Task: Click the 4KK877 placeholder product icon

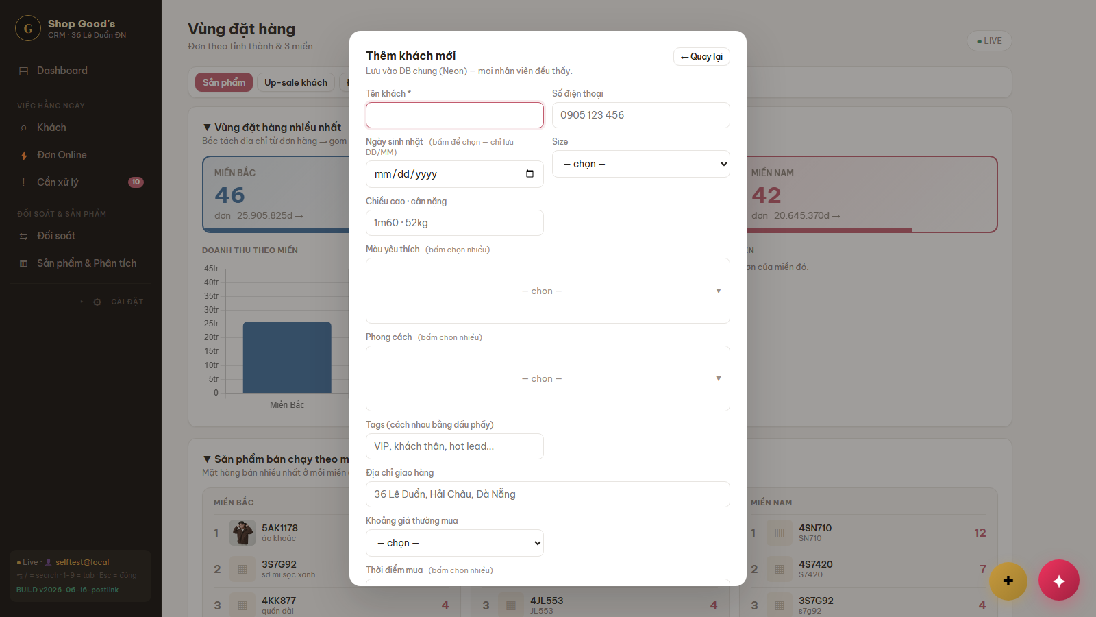Action: point(242,605)
